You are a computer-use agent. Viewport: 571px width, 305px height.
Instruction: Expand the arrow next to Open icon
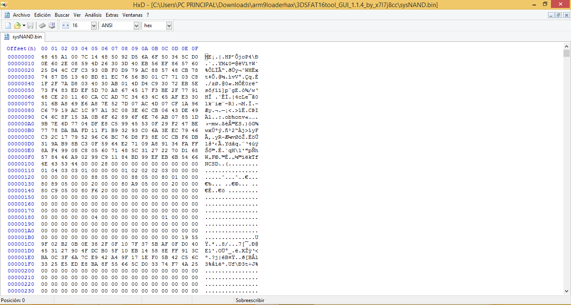(x=24, y=26)
